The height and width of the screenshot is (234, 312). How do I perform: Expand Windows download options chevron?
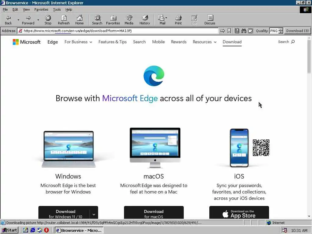94,214
